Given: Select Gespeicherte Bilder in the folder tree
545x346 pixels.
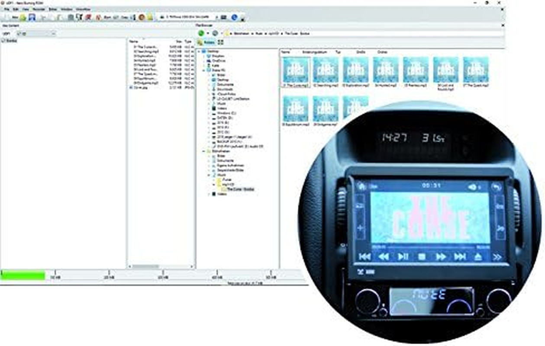Looking at the screenshot, I should pos(228,170).
